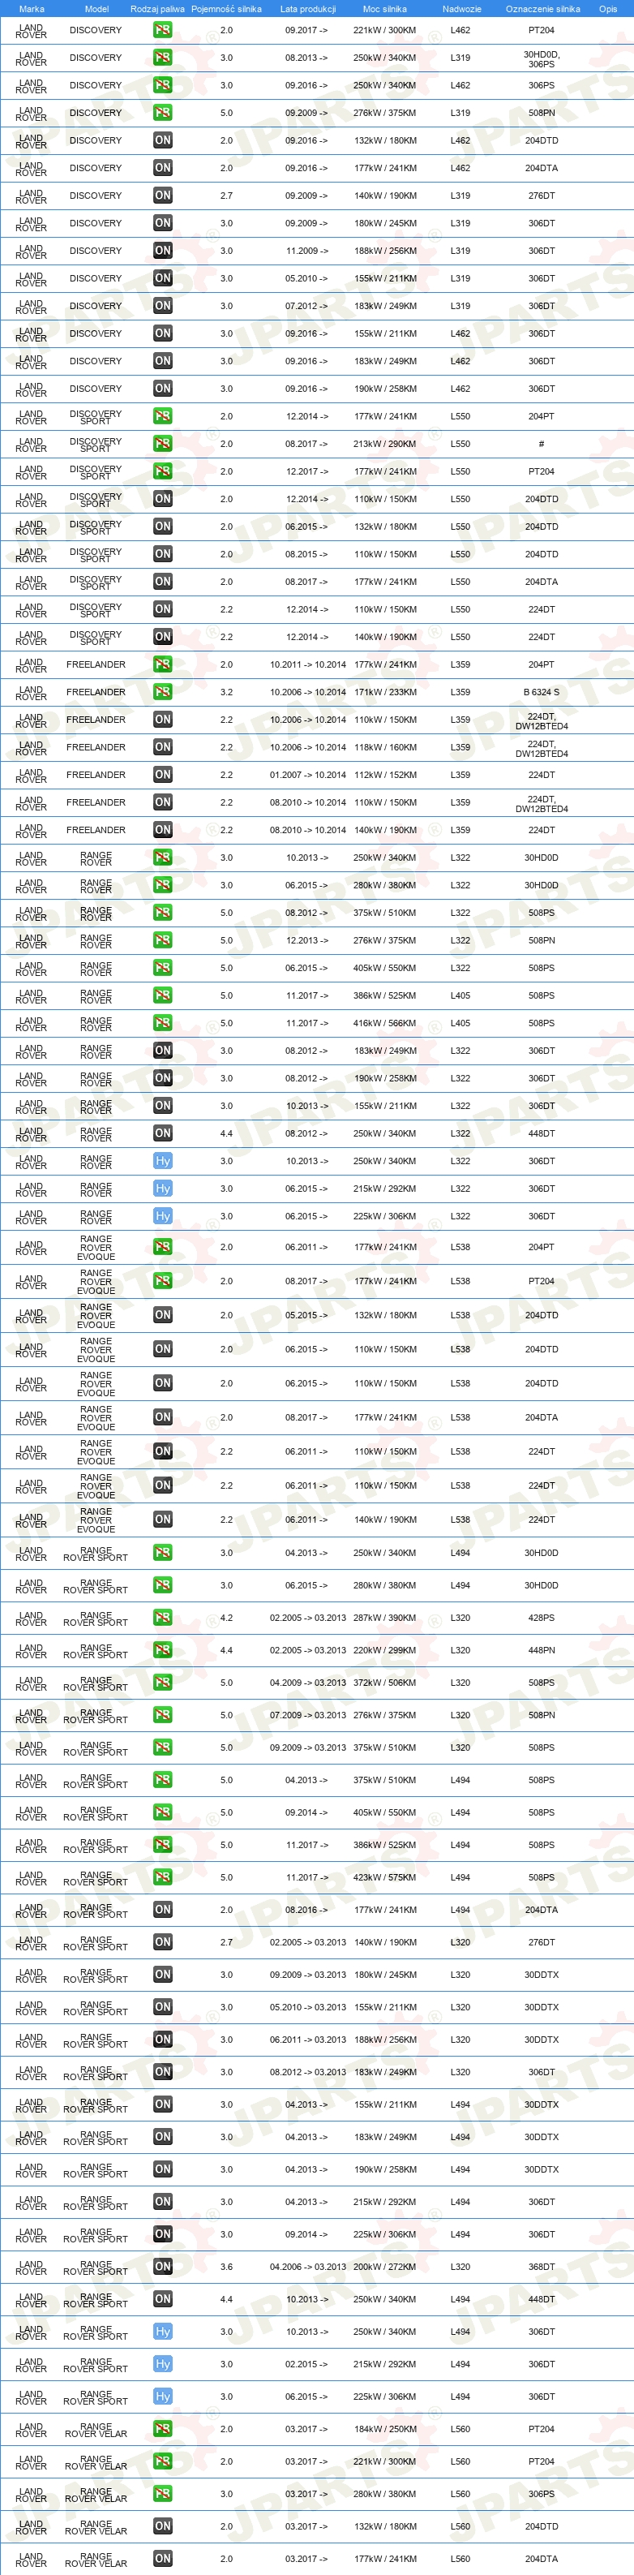Click diesel icon in Range Rover L322 448DT row
The image size is (634, 2575).
pyautogui.click(x=162, y=1133)
